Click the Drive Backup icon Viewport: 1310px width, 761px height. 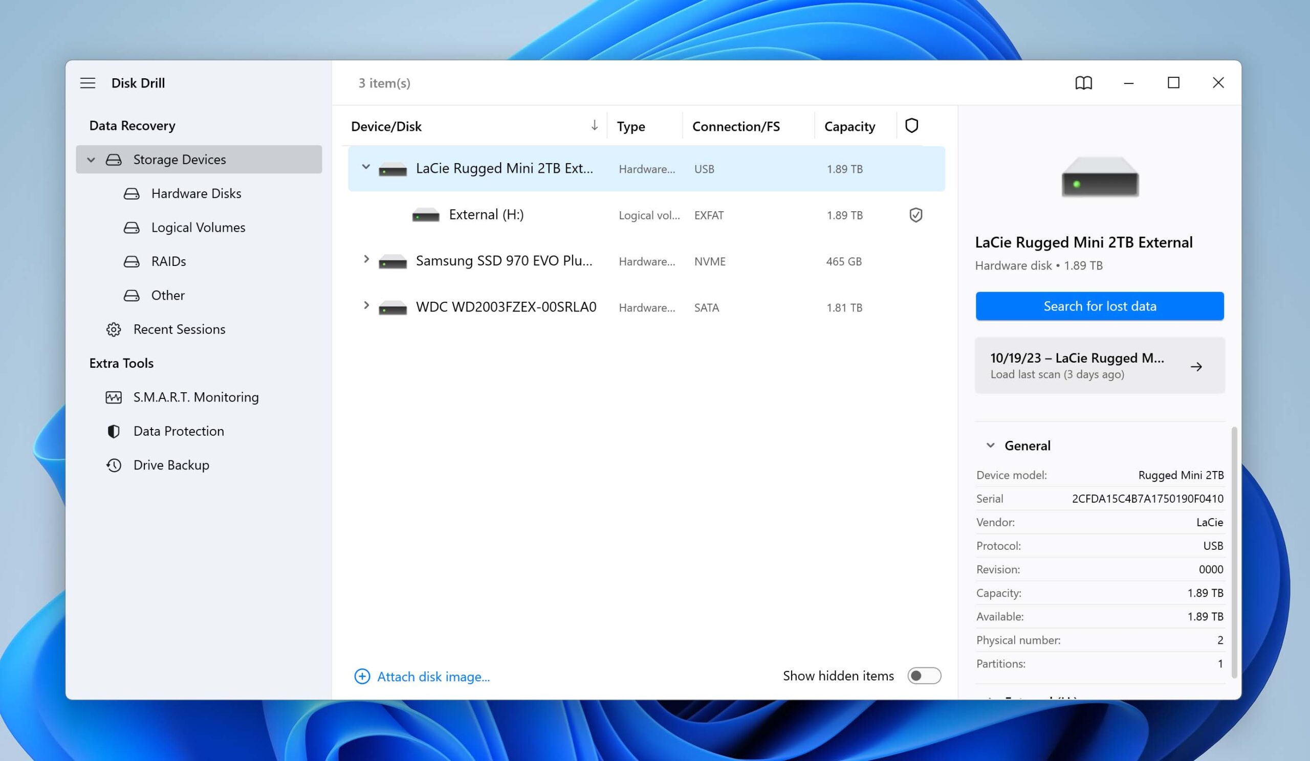(x=113, y=464)
